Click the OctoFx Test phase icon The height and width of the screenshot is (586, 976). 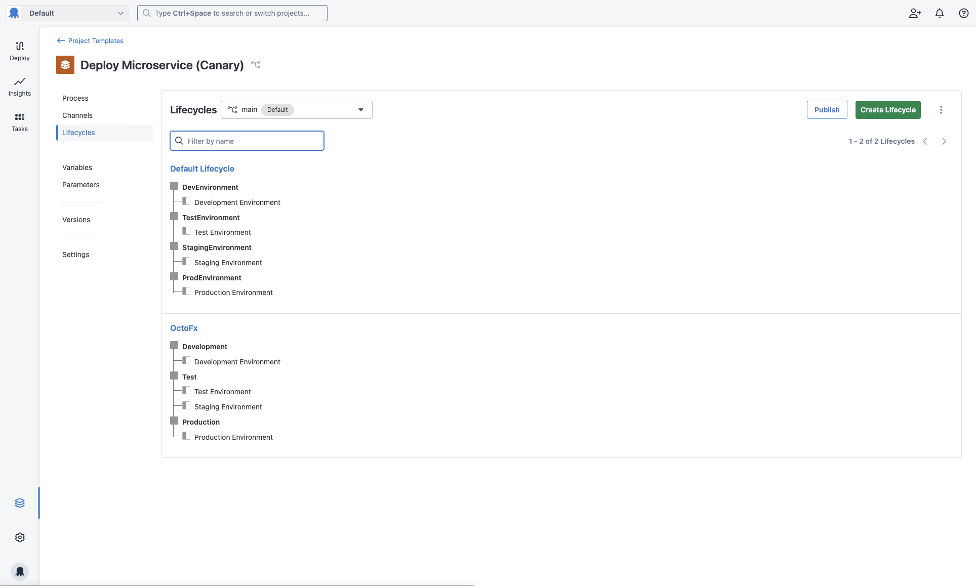[174, 376]
